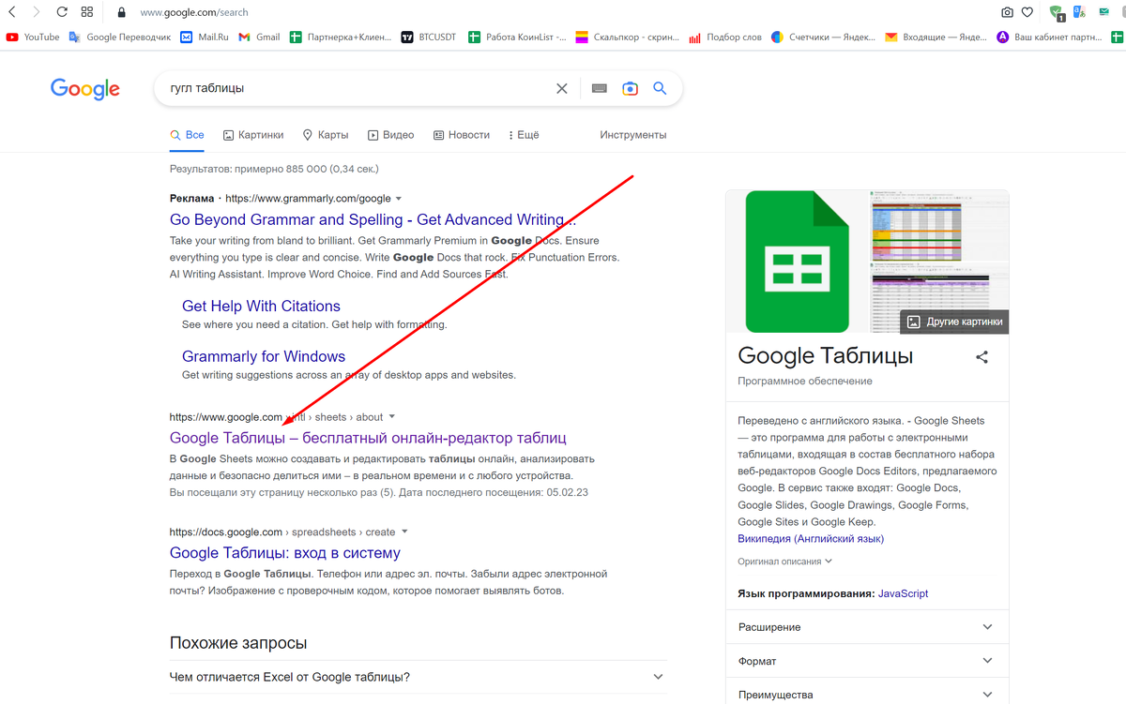Open the Партнерка+Клиен... bookmark
The image size is (1126, 704).
coord(341,37)
